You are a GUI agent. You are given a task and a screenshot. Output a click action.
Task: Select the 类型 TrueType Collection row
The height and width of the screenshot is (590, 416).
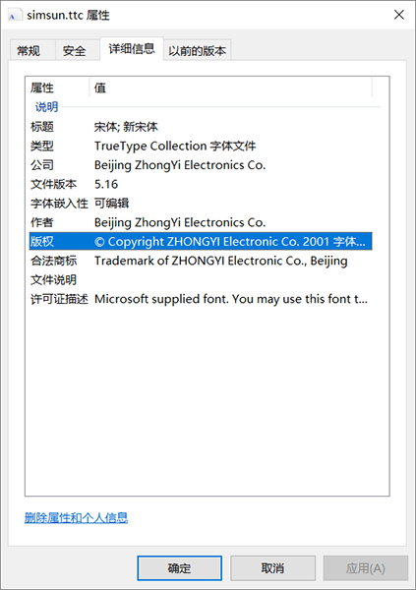point(201,146)
